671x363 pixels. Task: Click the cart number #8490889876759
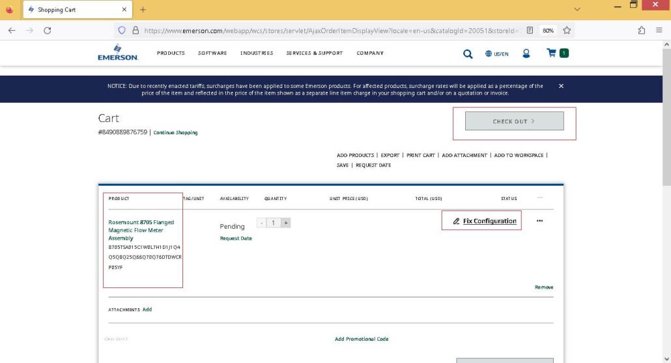tap(122, 132)
